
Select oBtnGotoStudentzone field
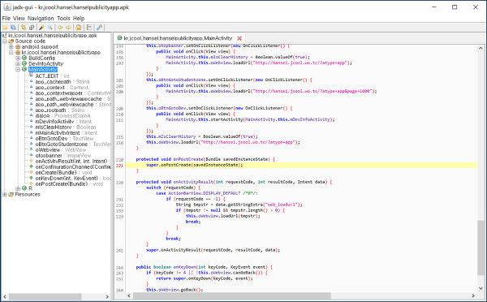(73, 145)
